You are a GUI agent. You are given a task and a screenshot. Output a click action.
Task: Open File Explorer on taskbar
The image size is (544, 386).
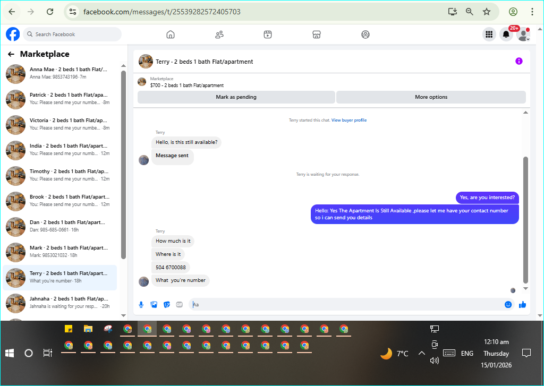[88, 329]
